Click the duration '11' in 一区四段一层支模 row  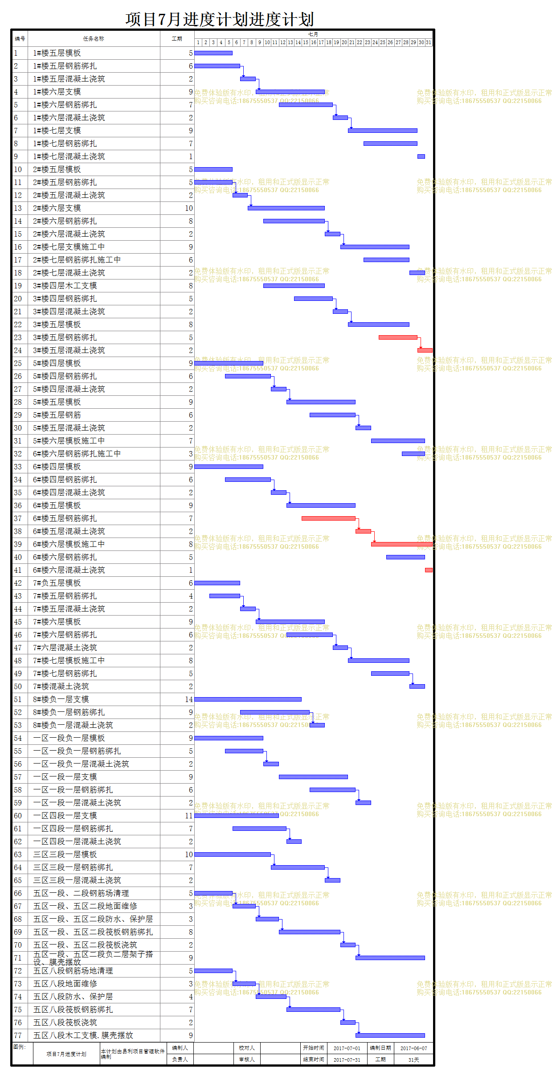[189, 816]
